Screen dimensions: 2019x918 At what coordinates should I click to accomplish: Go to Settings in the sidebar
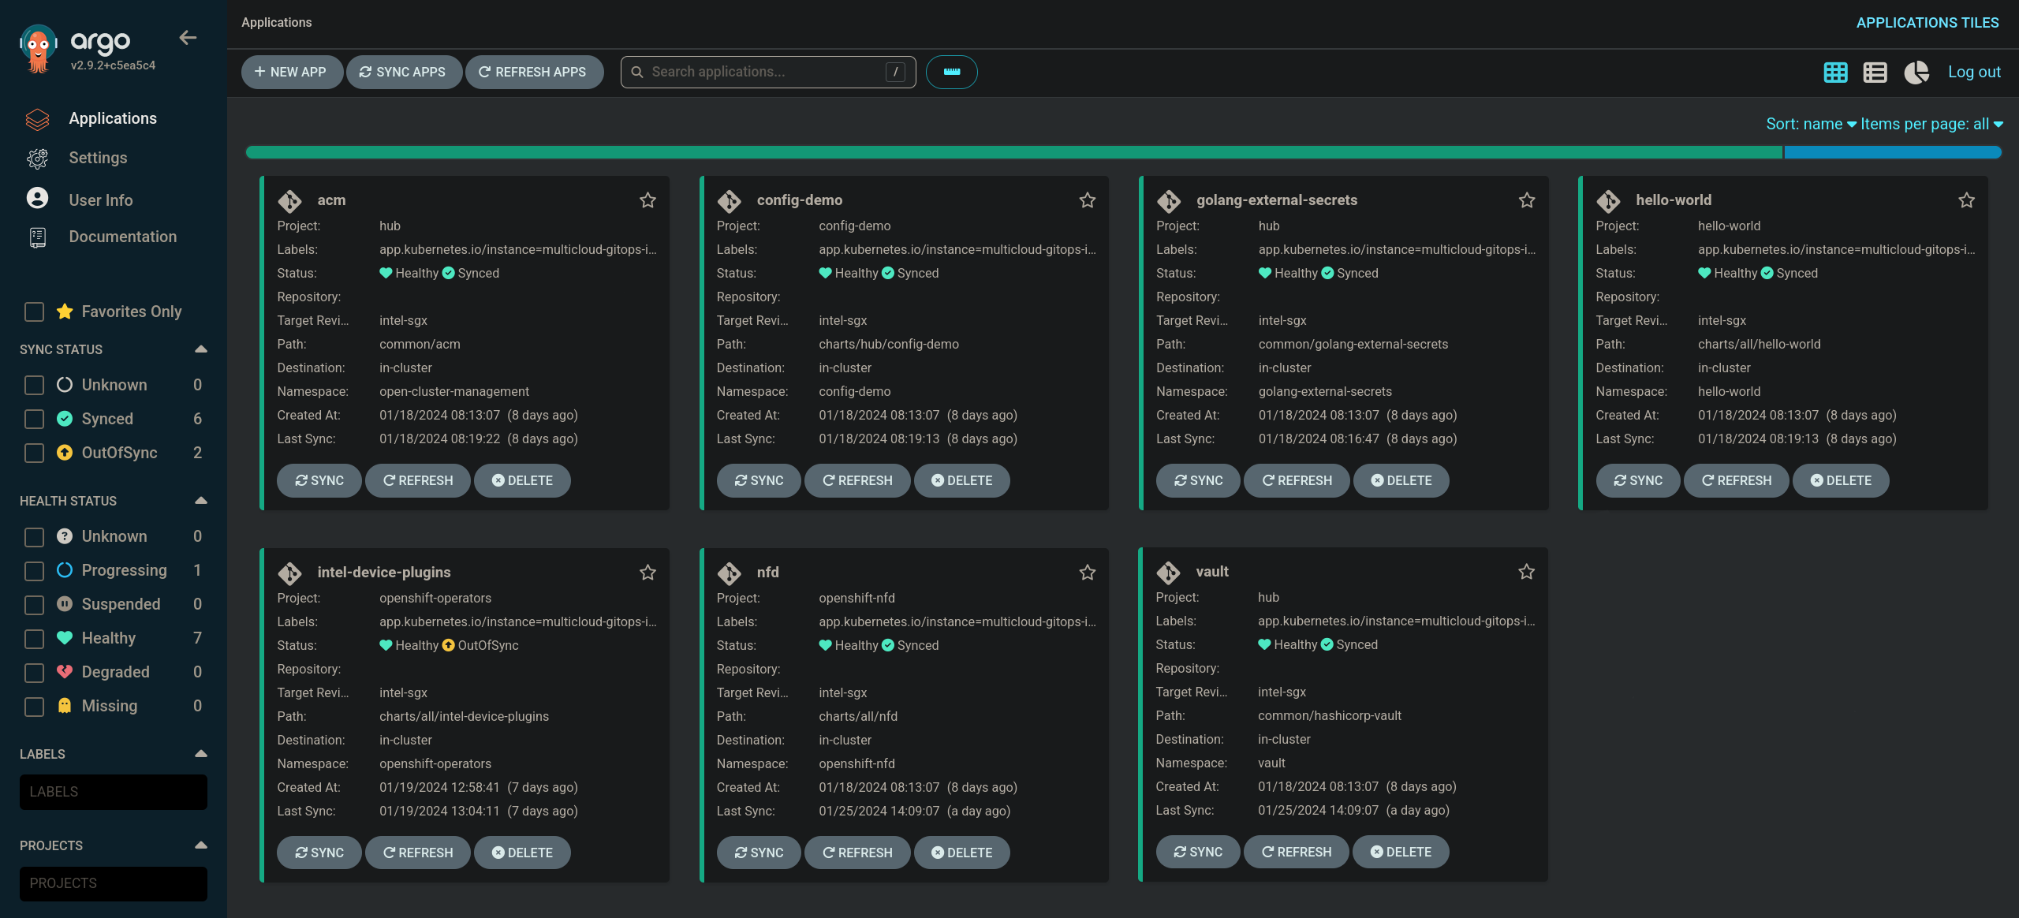pos(98,158)
